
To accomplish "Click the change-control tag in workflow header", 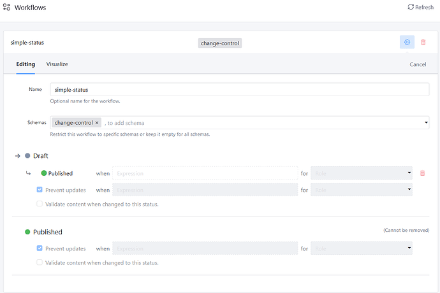I will click(220, 43).
